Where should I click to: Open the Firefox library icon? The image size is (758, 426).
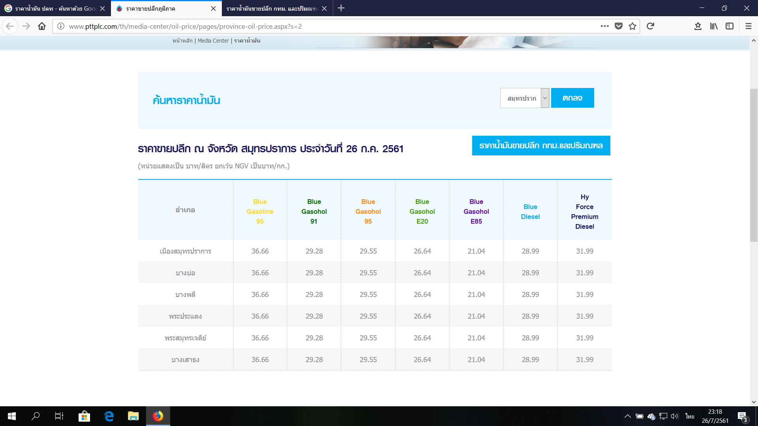click(x=714, y=26)
